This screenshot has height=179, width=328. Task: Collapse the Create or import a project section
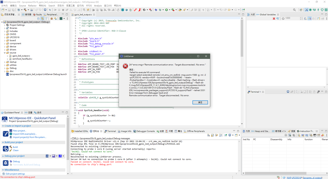click(3, 126)
